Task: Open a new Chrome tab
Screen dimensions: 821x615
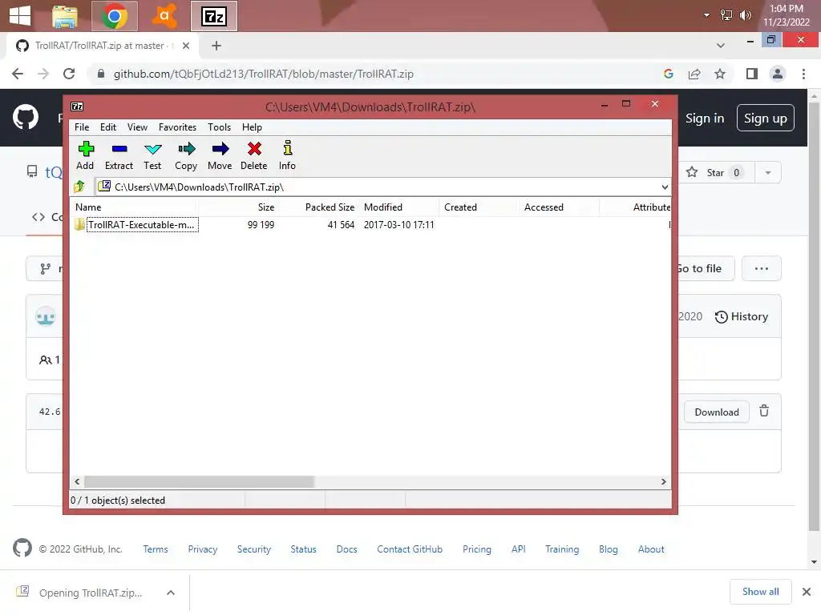Action: pos(216,46)
